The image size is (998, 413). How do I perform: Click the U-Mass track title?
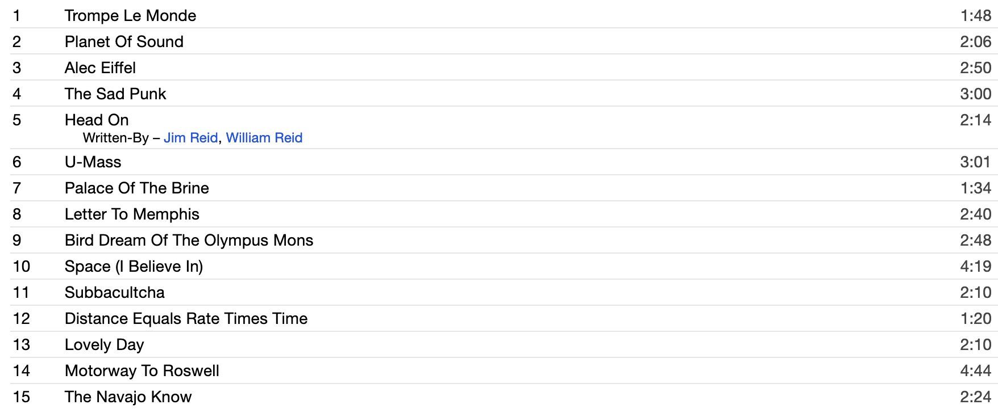(93, 162)
